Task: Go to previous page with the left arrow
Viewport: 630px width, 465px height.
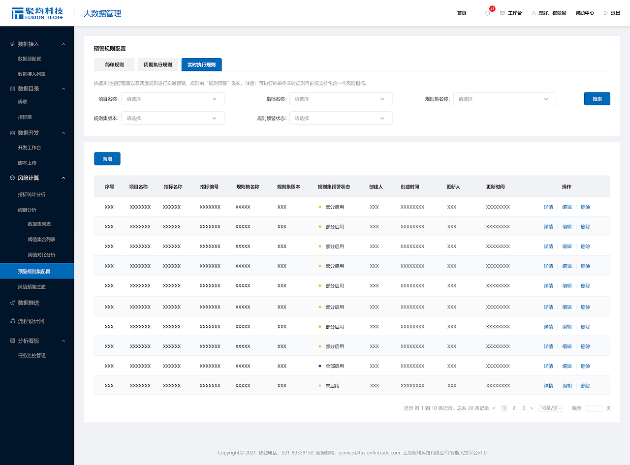Action: (x=494, y=408)
